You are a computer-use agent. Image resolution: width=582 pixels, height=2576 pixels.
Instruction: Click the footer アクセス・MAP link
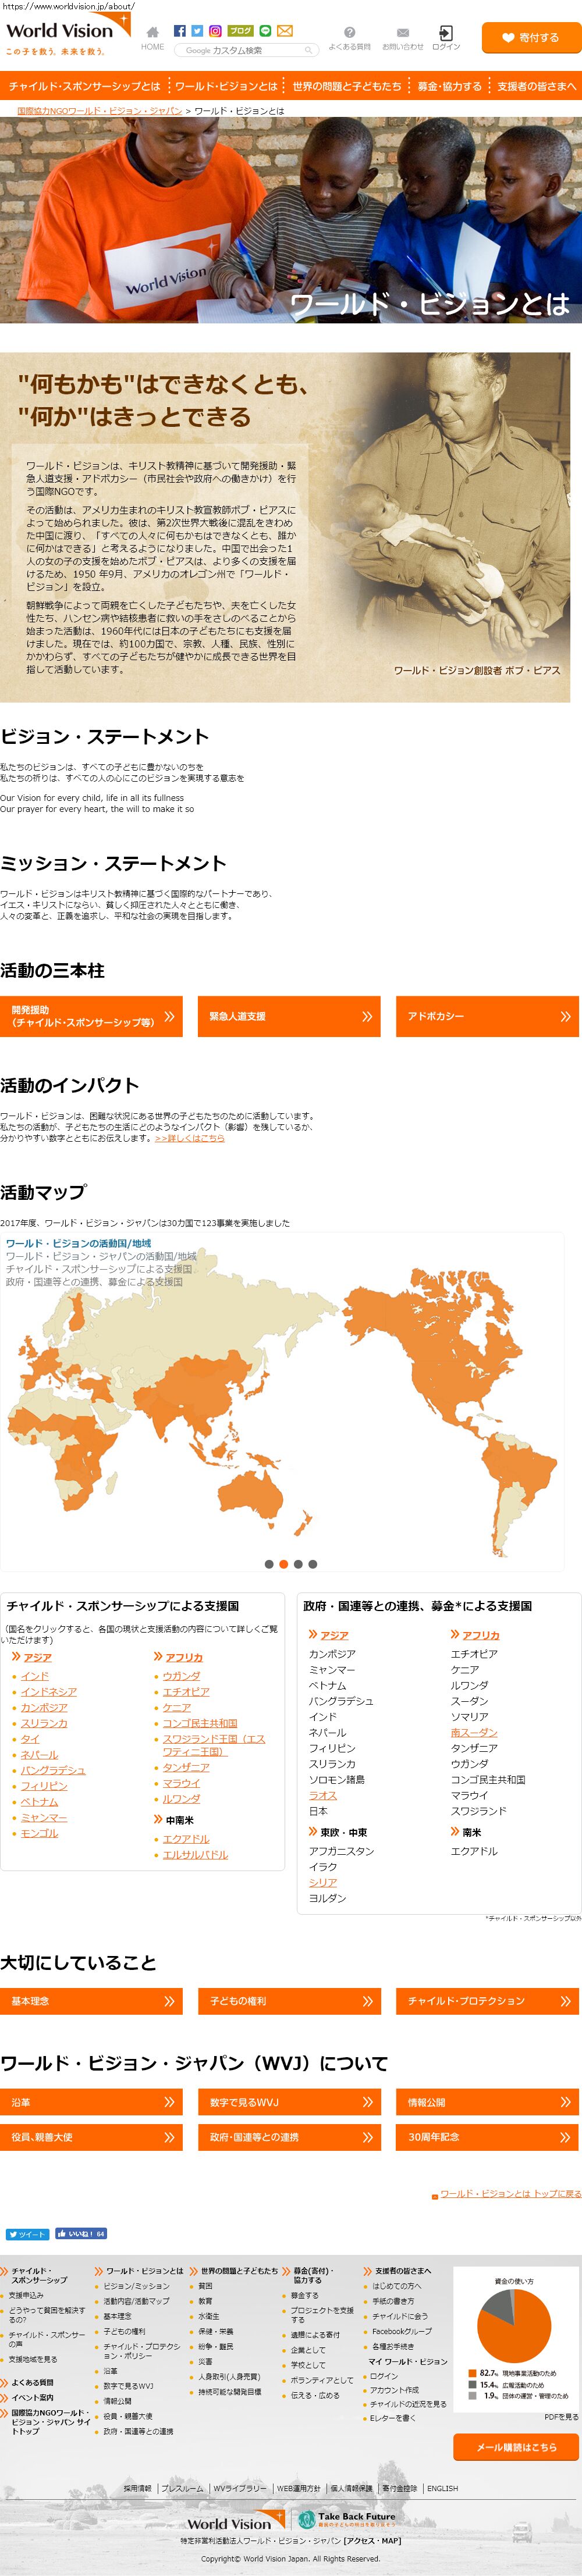(x=373, y=2540)
